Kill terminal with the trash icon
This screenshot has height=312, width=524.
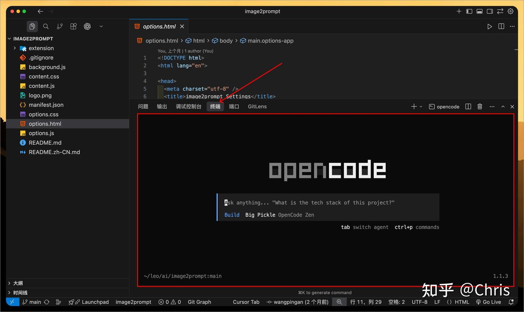tap(480, 107)
